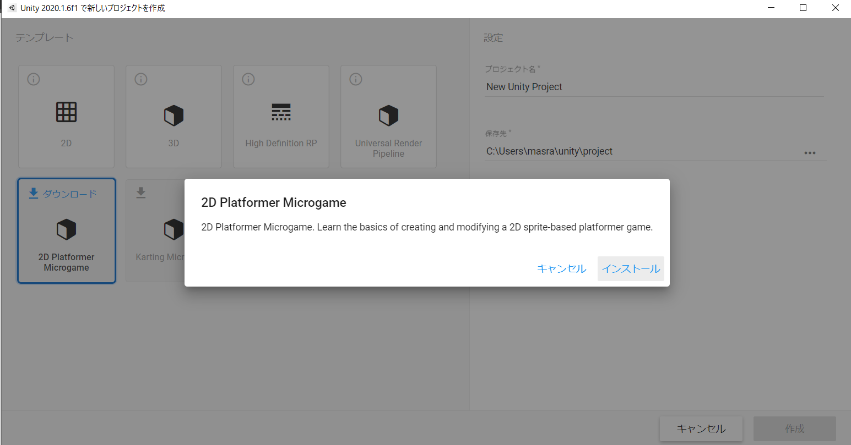Click the Unity logo in the title bar
Screen dimensions: 851x445
pyautogui.click(x=12, y=8)
